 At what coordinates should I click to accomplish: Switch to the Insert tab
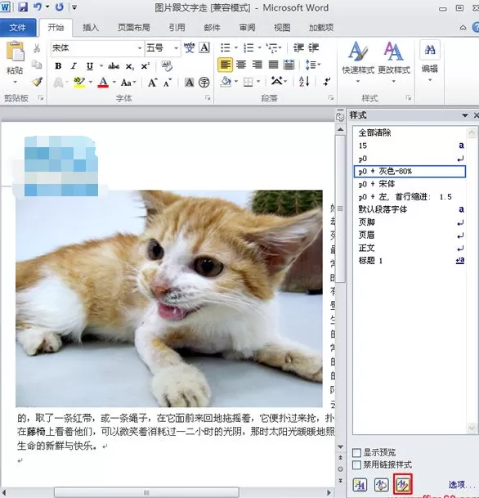pyautogui.click(x=91, y=28)
